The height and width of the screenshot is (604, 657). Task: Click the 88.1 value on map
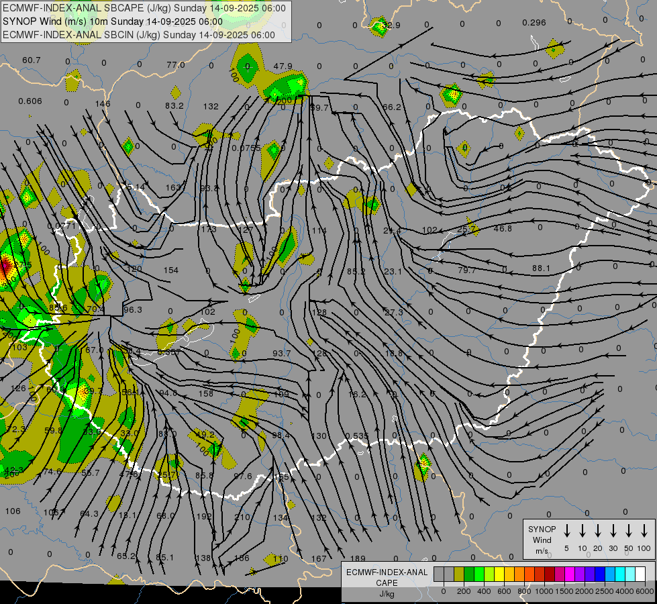click(541, 268)
